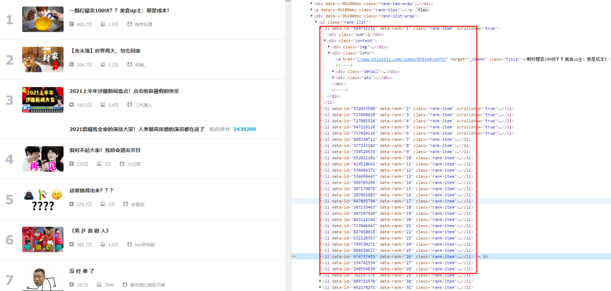Image resolution: width=611 pixels, height=291 pixels.
Task: Expand the rank-tab-wrap div node
Action: 311,3
